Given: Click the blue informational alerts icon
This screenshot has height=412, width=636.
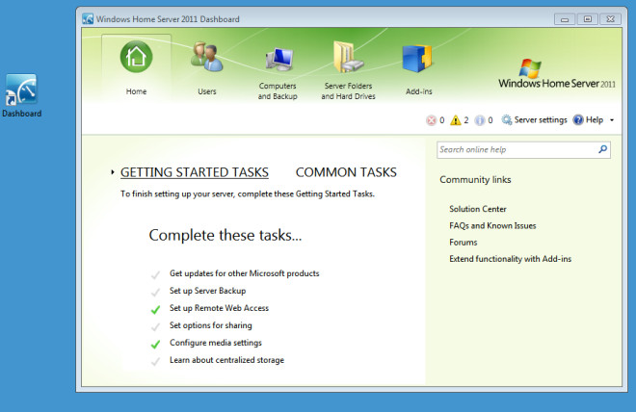Looking at the screenshot, I should tap(480, 120).
